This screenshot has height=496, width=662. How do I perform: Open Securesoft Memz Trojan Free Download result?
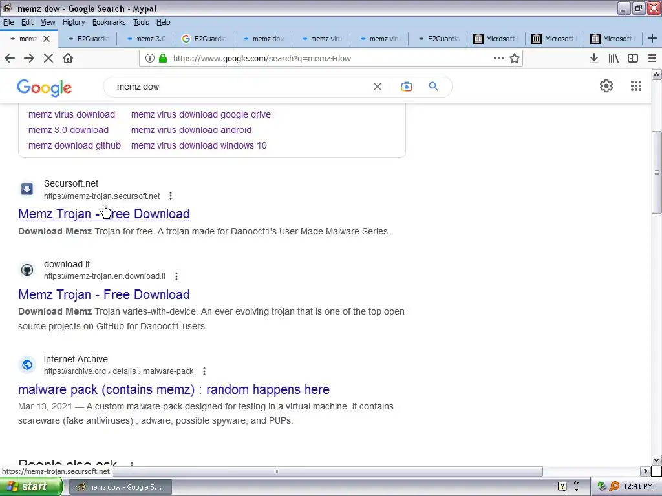104,214
